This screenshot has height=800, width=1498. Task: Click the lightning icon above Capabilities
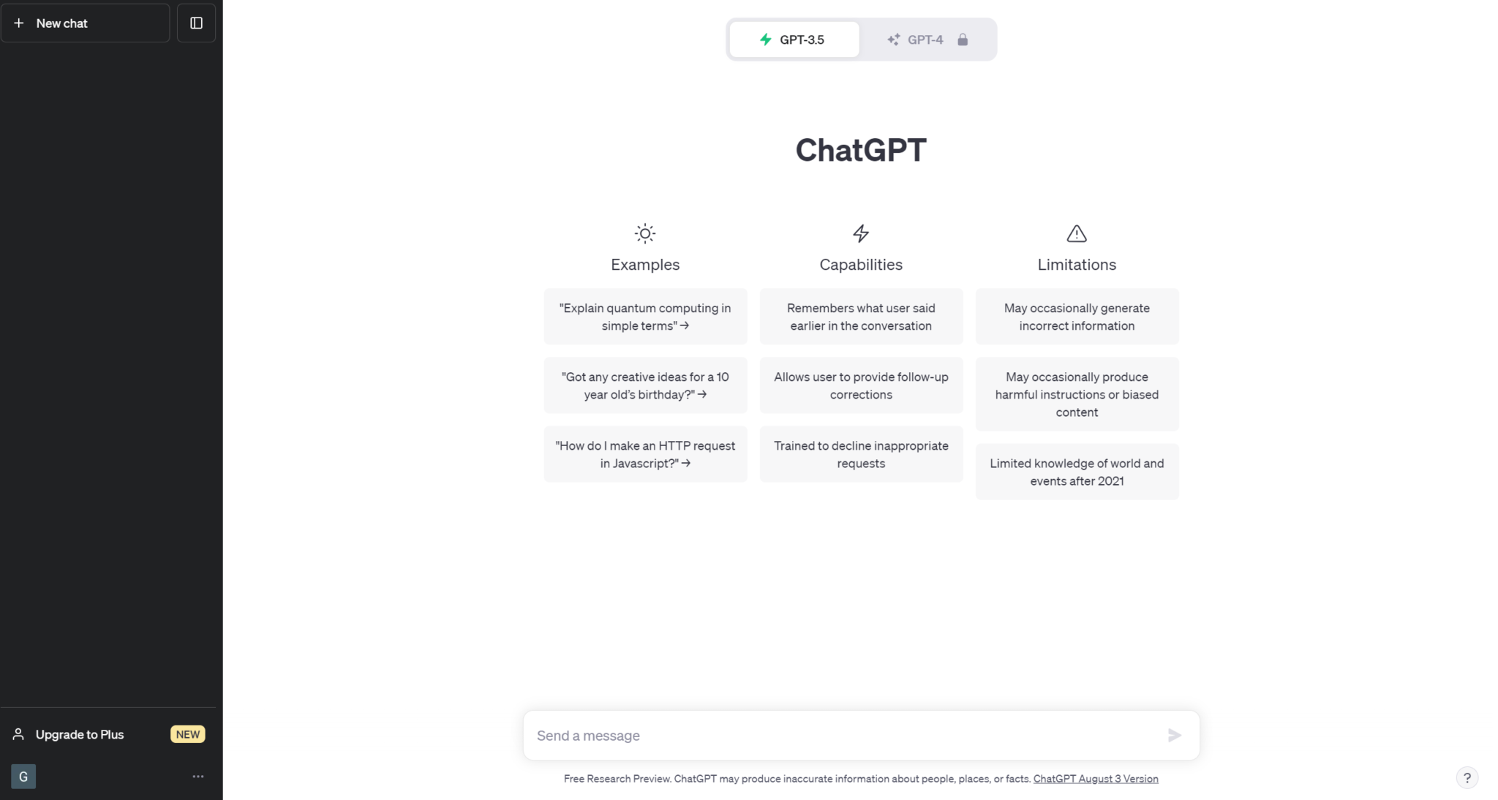tap(860, 233)
